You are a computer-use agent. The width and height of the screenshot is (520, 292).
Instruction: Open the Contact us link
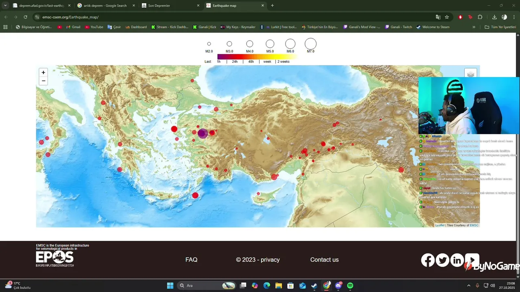[325, 260]
